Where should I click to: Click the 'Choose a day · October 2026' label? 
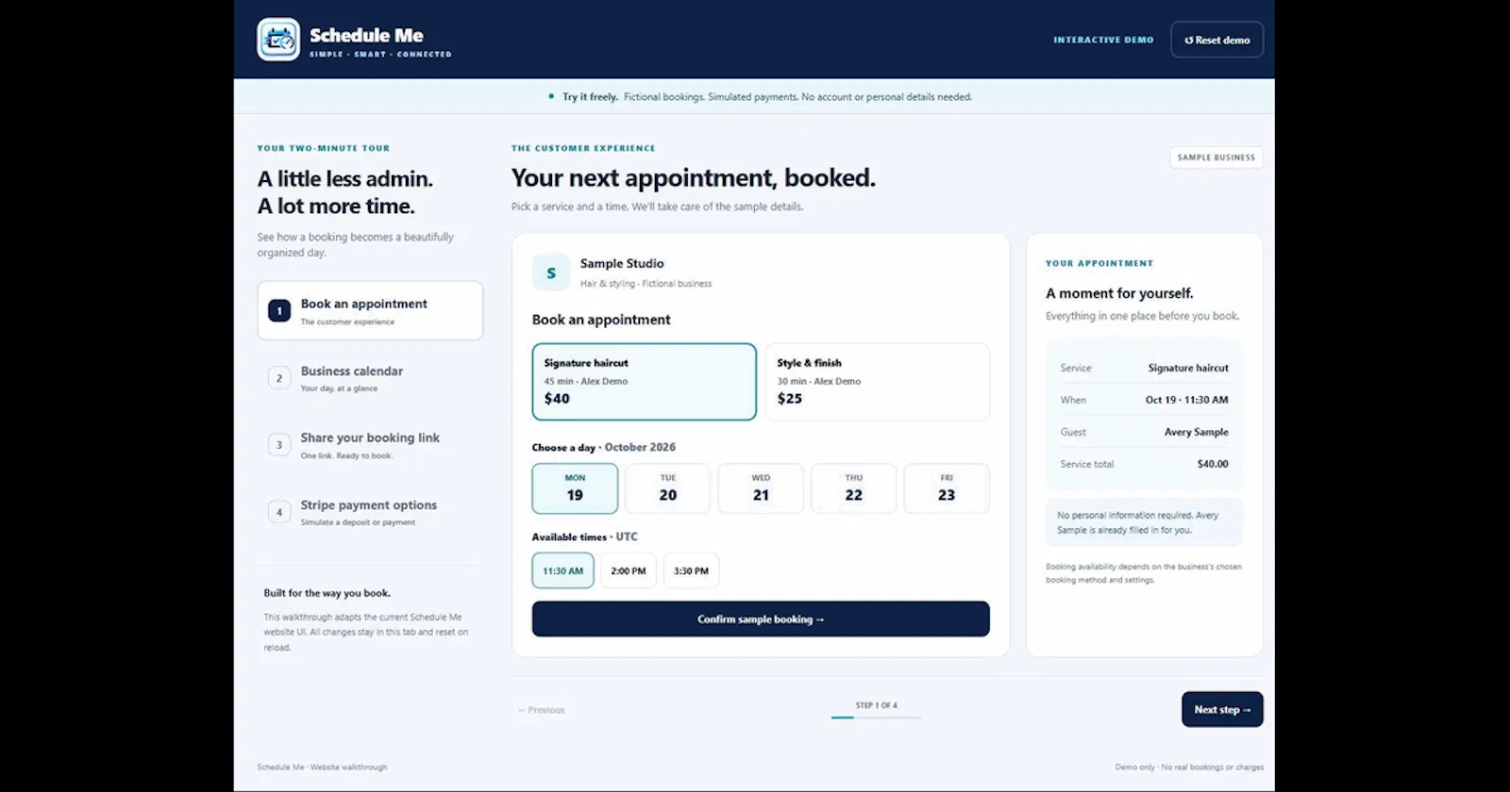click(x=604, y=447)
